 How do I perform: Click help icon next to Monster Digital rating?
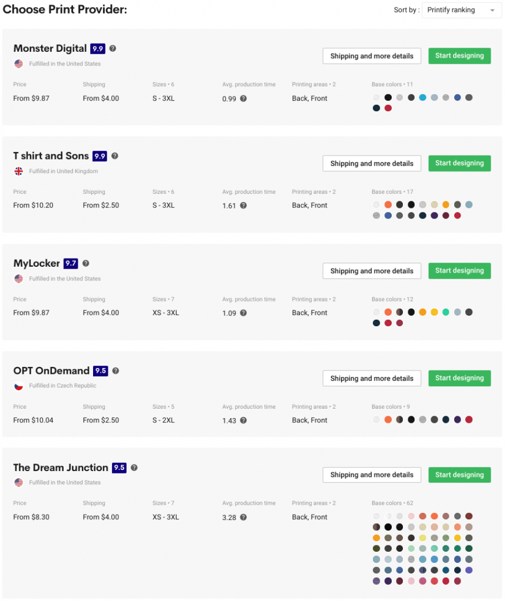113,48
